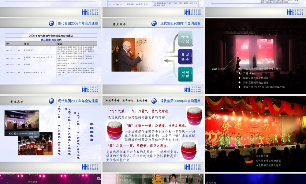Click the 开场 video bullet
The image size is (306, 184).
[x=249, y=73]
